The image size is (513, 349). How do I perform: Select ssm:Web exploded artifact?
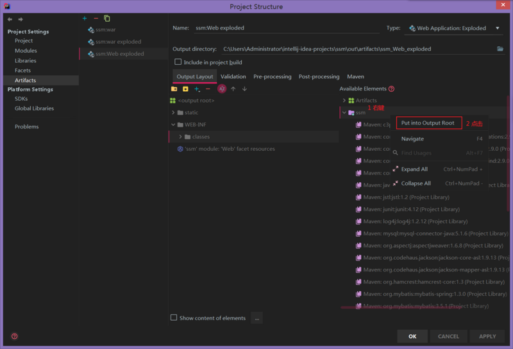pos(124,54)
